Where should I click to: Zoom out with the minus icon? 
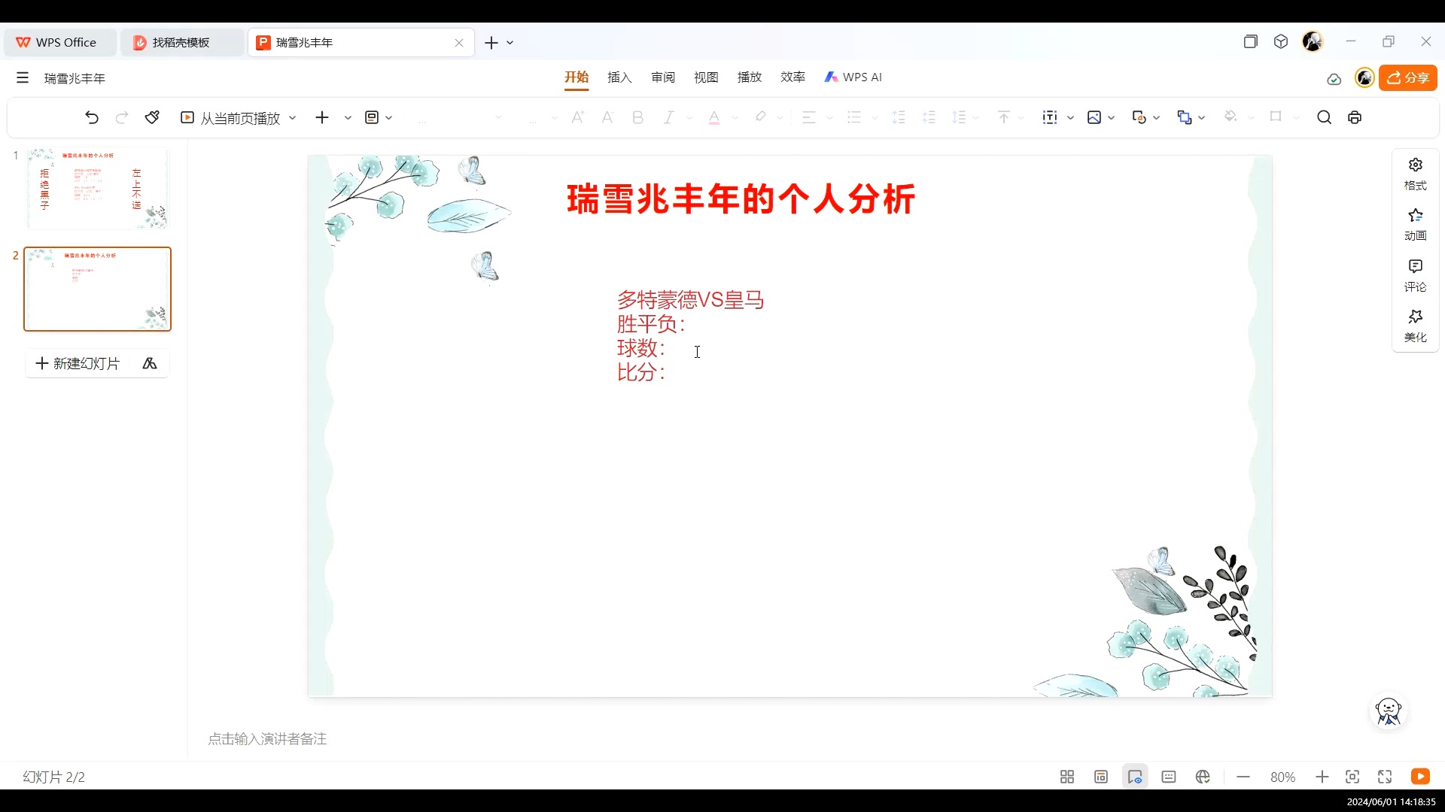point(1243,777)
